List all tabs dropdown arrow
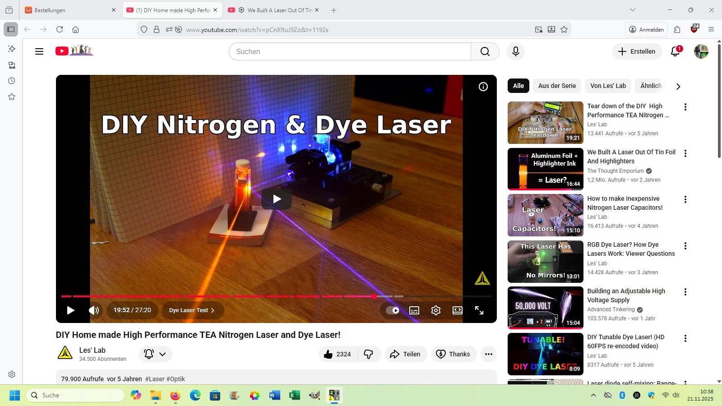This screenshot has width=722, height=406. pos(633,10)
